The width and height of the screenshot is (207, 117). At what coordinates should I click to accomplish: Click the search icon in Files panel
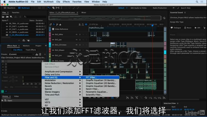[25, 17]
